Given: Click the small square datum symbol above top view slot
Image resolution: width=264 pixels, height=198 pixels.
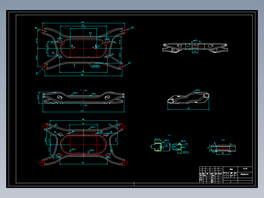Looking at the screenshot, I should [x=90, y=34].
